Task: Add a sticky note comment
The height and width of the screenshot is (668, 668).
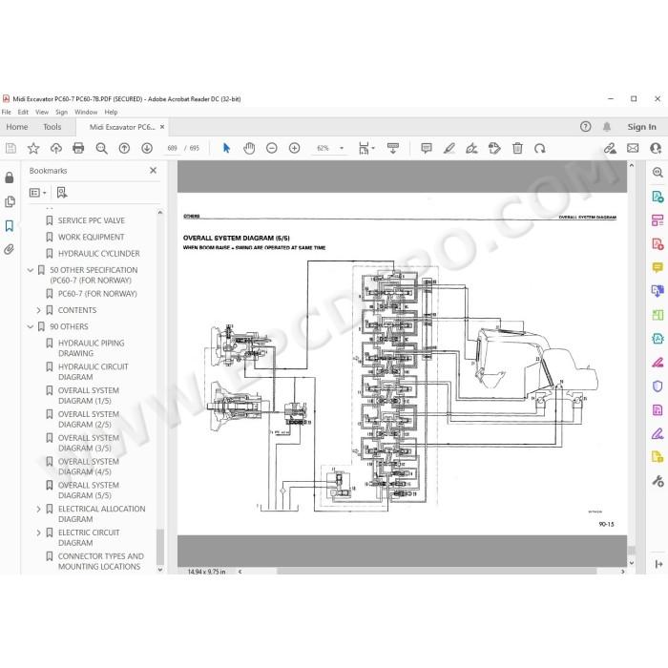Action: click(426, 148)
